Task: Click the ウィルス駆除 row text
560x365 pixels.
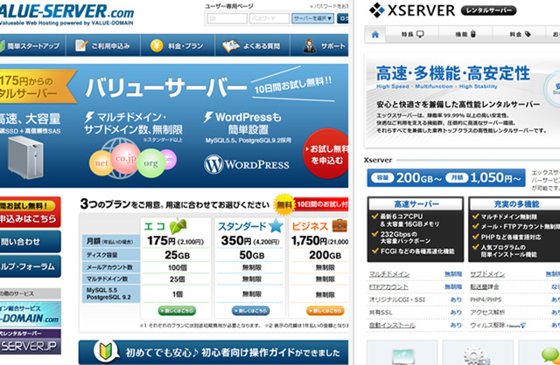Action: click(487, 325)
